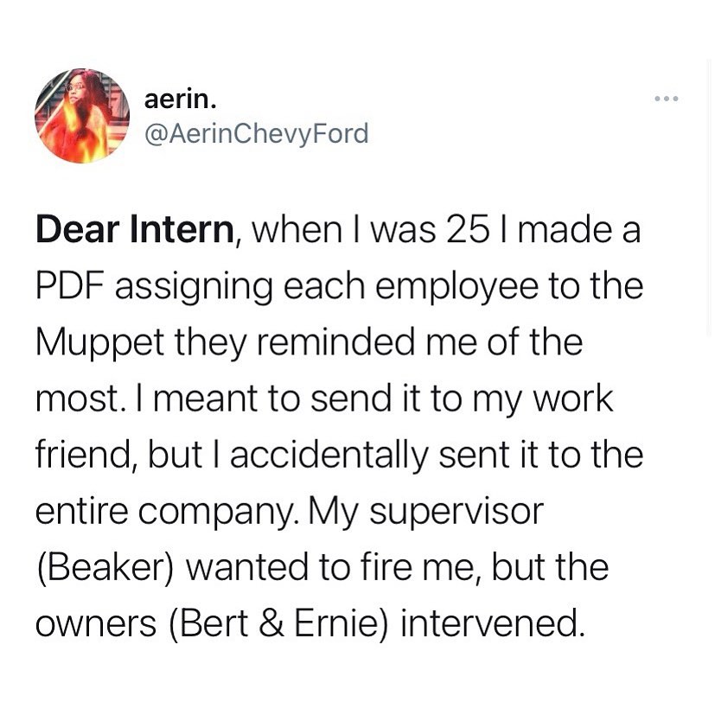Viewport: 715px width, 715px height.
Task: Click the word reminded in tweet
Action: pyautogui.click(x=336, y=342)
